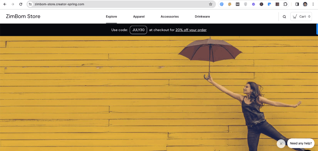Viewport: 318px width, 151px height.
Task: Open the gray M extension
Action: [237, 4]
